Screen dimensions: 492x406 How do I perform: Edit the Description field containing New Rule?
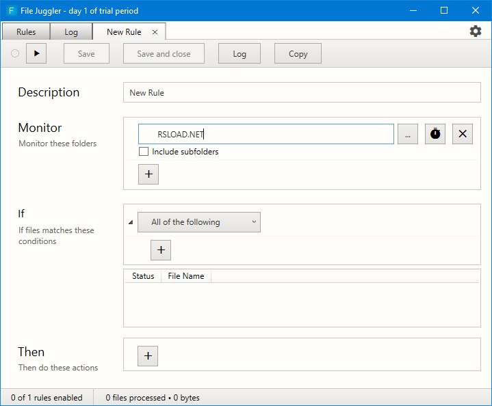tap(302, 92)
